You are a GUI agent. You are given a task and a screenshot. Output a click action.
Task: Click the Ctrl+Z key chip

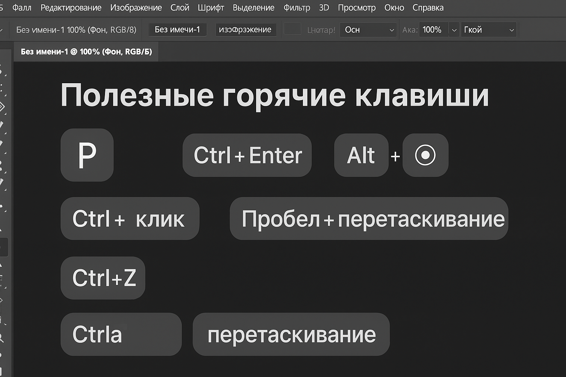pyautogui.click(x=103, y=278)
